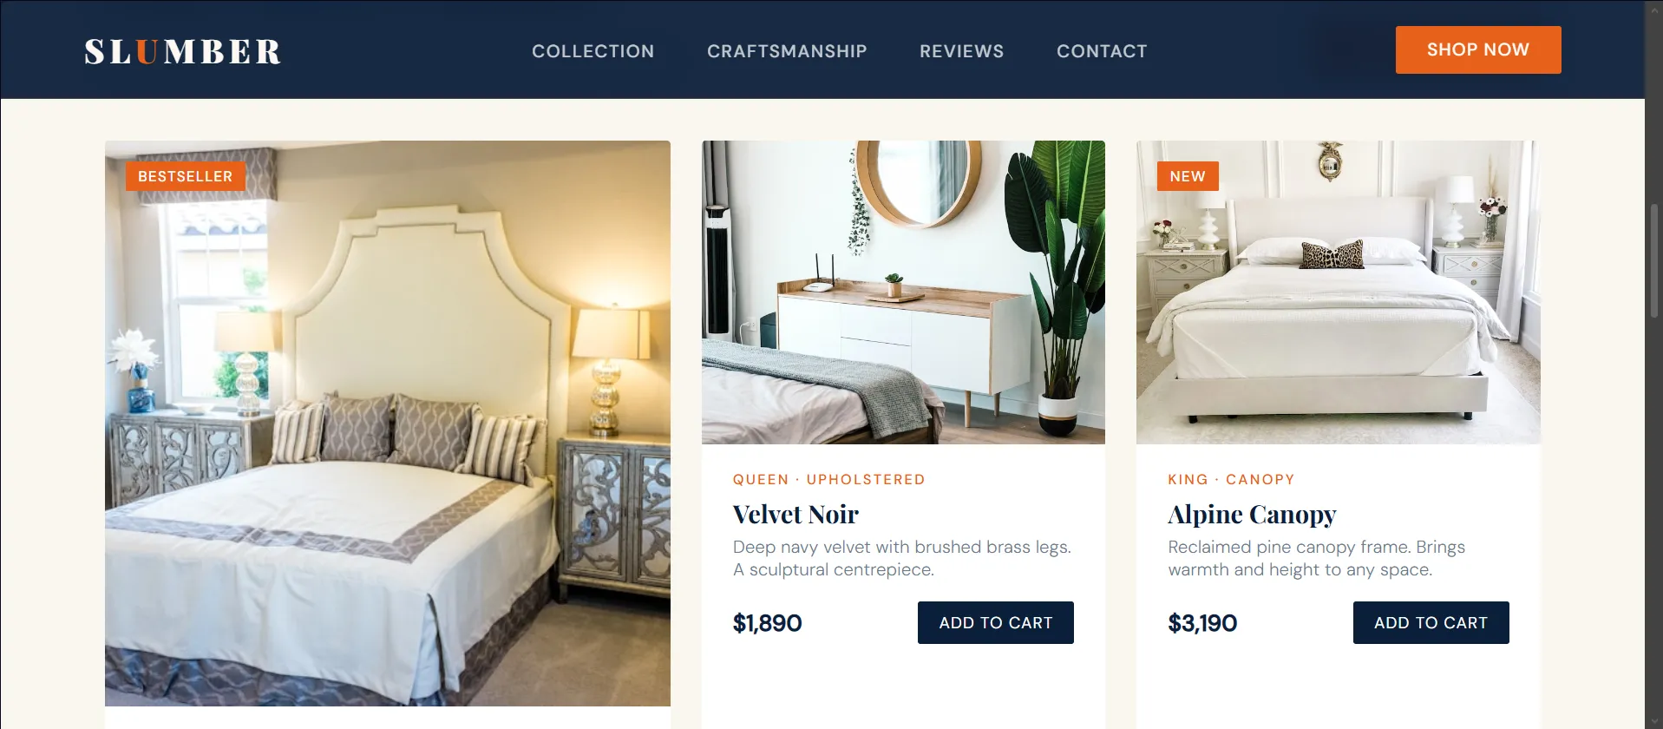Open the Collection nav link
Image resolution: width=1663 pixels, height=729 pixels.
click(x=593, y=51)
